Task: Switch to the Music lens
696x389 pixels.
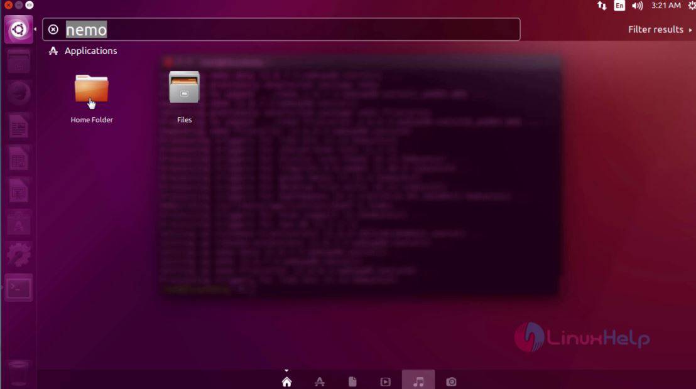Action: coord(418,381)
